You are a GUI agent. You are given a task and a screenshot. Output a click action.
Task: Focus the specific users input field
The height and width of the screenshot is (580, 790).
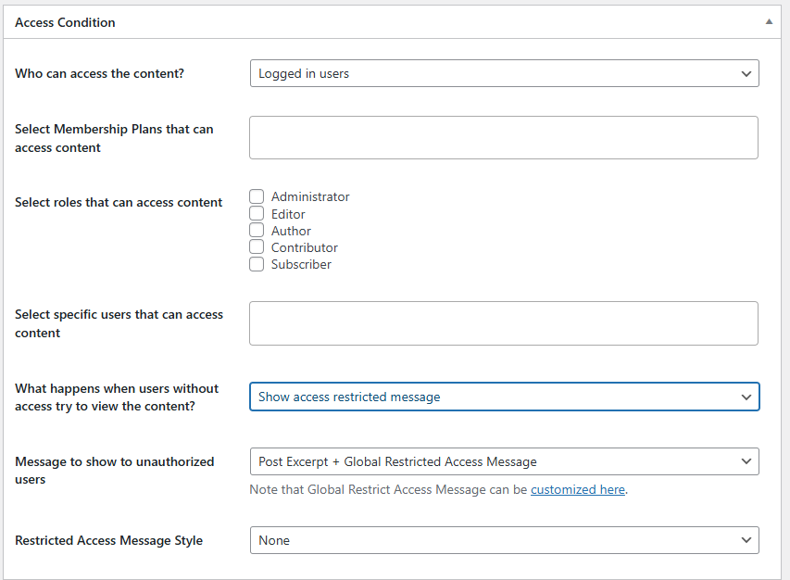(504, 323)
